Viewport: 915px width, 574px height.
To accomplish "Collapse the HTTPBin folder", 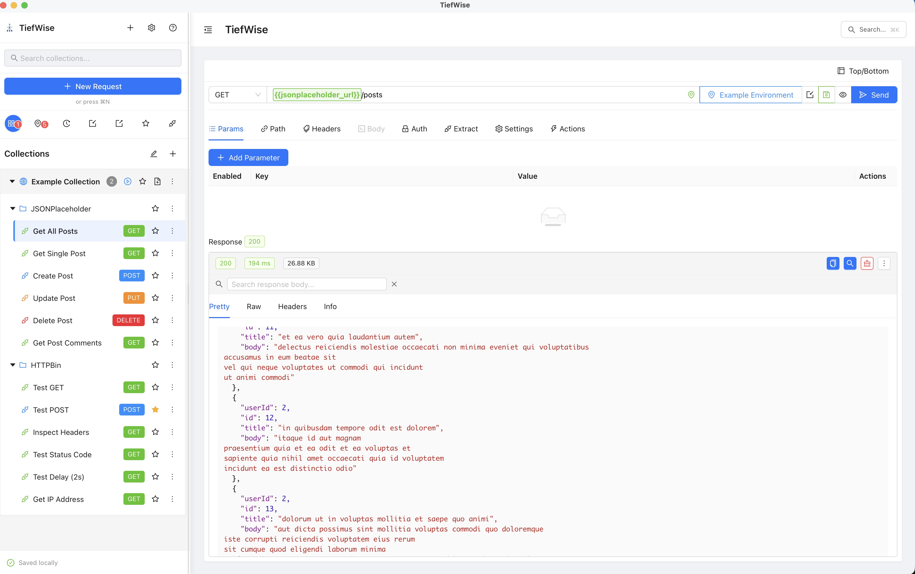I will coord(13,365).
